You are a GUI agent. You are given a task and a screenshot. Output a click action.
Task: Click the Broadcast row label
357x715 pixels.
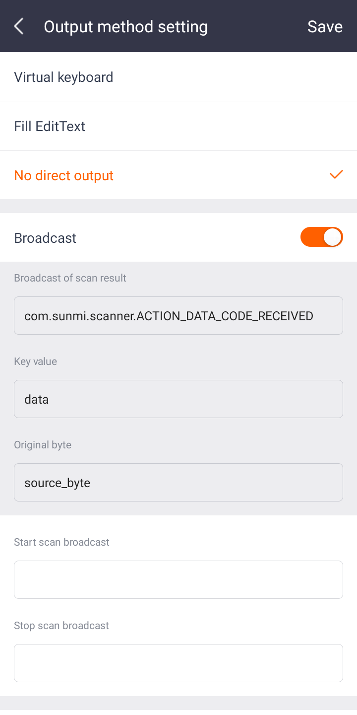pyautogui.click(x=45, y=238)
